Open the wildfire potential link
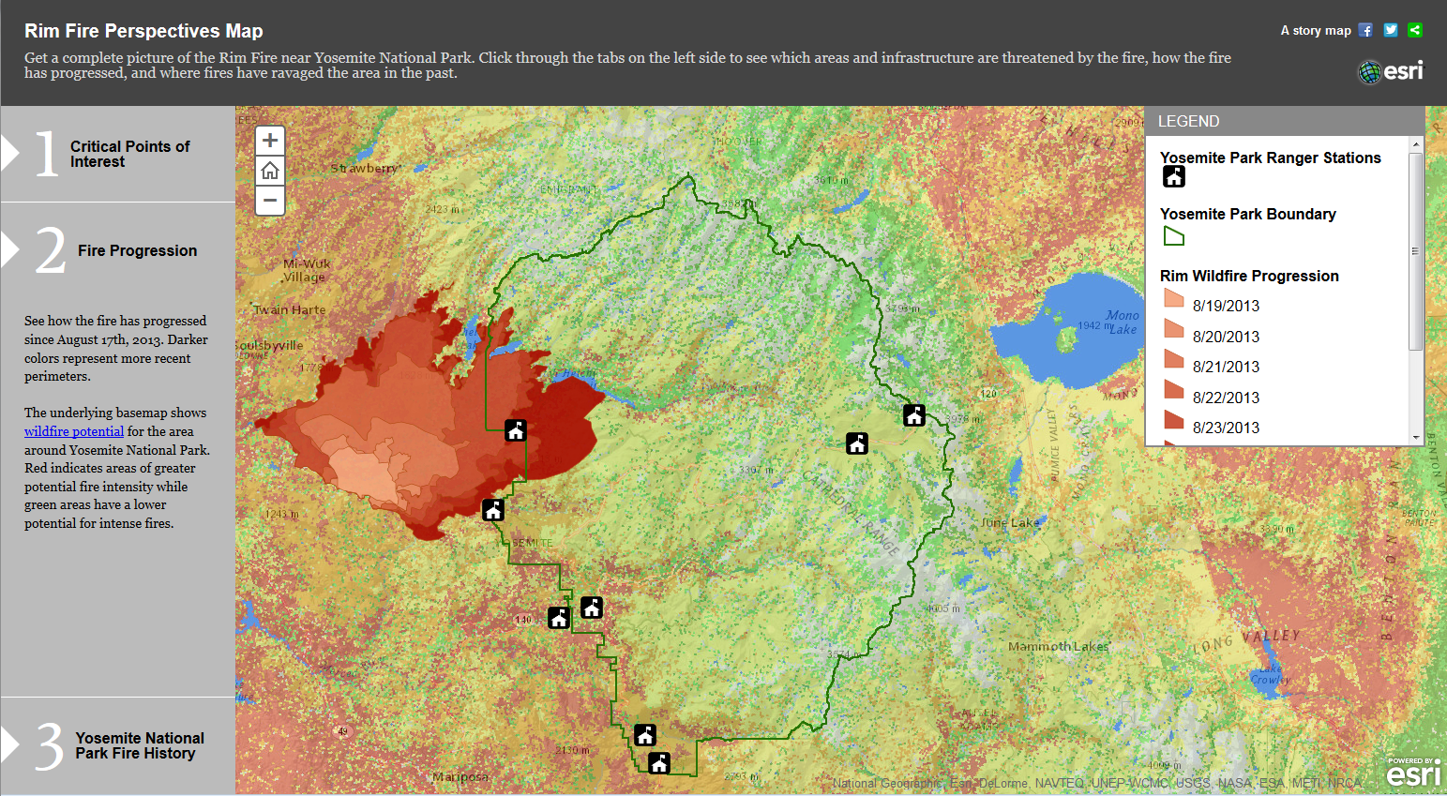Image resolution: width=1447 pixels, height=796 pixels. [74, 430]
